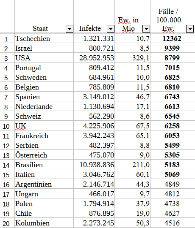Expand the Ew. in Mio filter arrow
The width and height of the screenshot is (195, 228).
pos(146,29)
